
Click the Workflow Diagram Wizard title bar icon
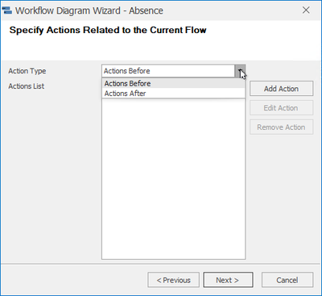[7, 10]
